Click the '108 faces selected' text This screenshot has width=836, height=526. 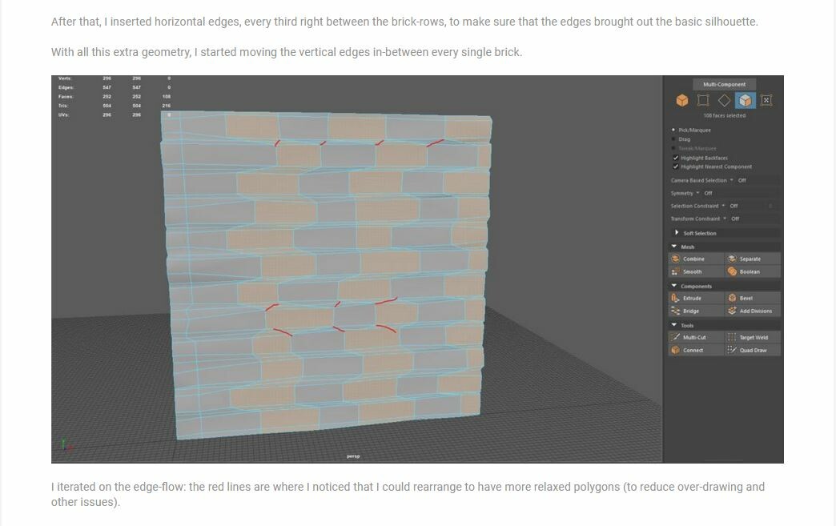[724, 115]
